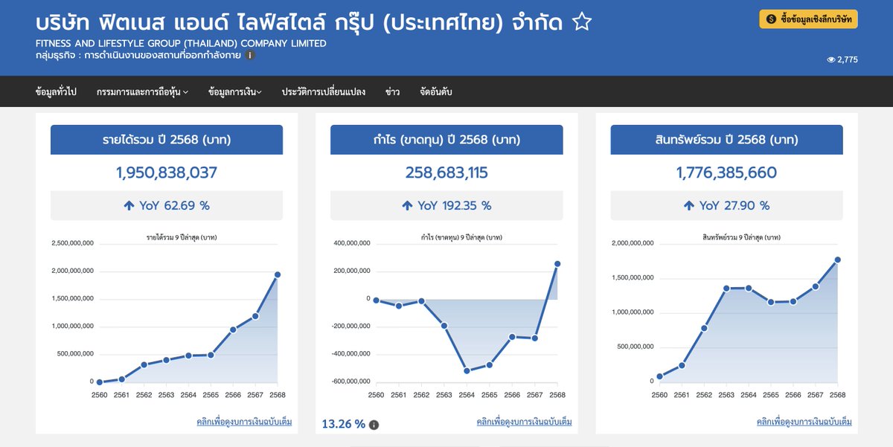This screenshot has width=893, height=447.
Task: Click the 2560 data point on assets chart
Action: 659,376
